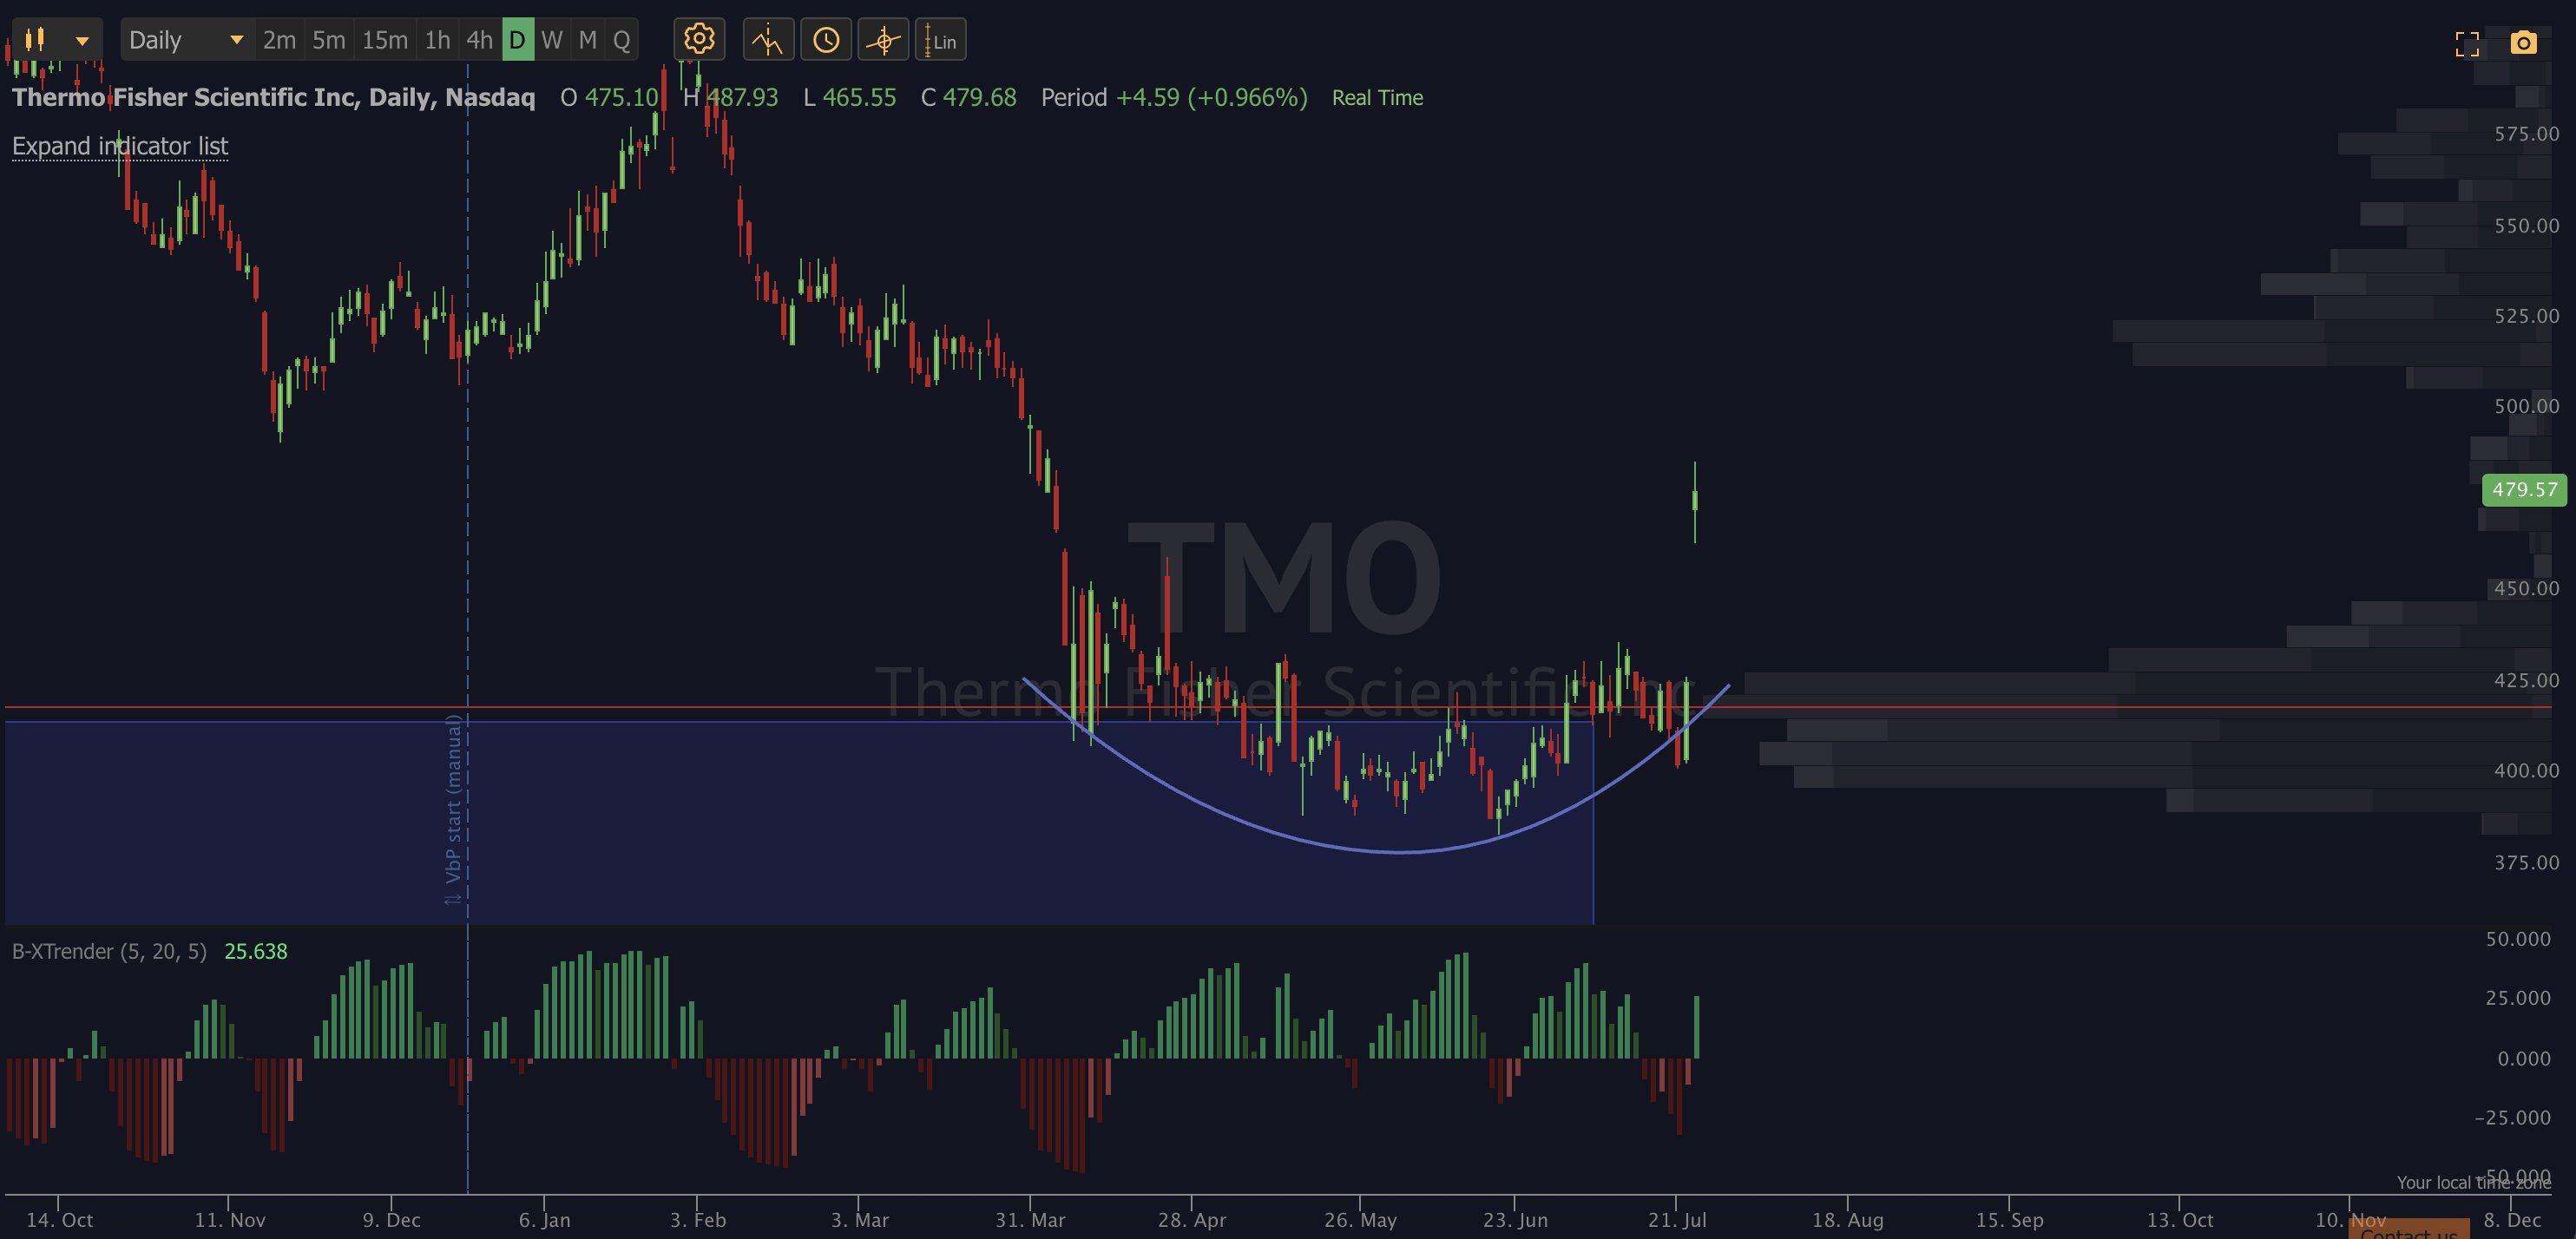
Task: Click the 479.57 current price label
Action: pyautogui.click(x=2524, y=490)
